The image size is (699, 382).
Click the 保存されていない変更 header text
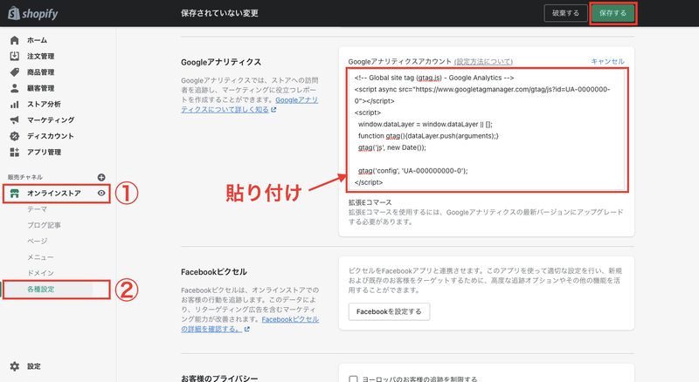click(220, 13)
